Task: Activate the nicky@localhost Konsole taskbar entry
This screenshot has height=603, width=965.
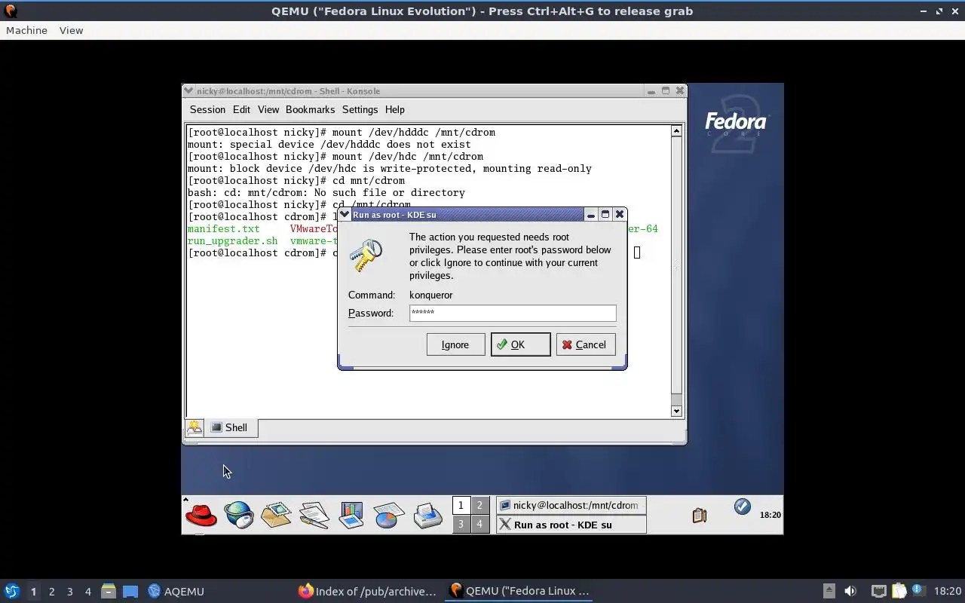Action: pos(571,505)
